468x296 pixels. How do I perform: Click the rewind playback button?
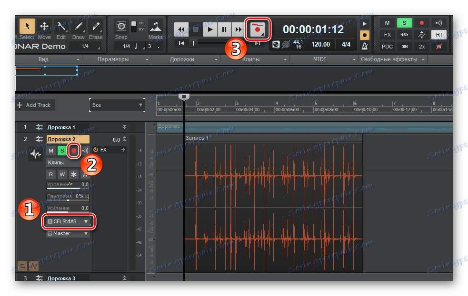point(181,29)
